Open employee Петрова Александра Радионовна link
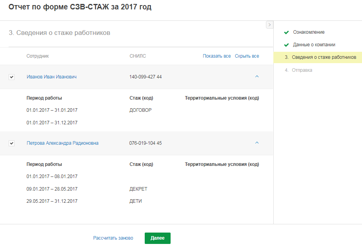This screenshot has width=362, height=251. [62, 143]
